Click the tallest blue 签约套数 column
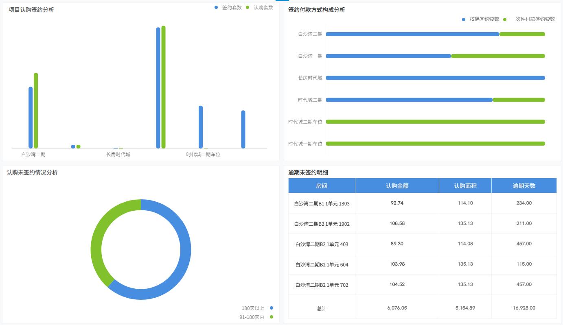 pyautogui.click(x=158, y=87)
